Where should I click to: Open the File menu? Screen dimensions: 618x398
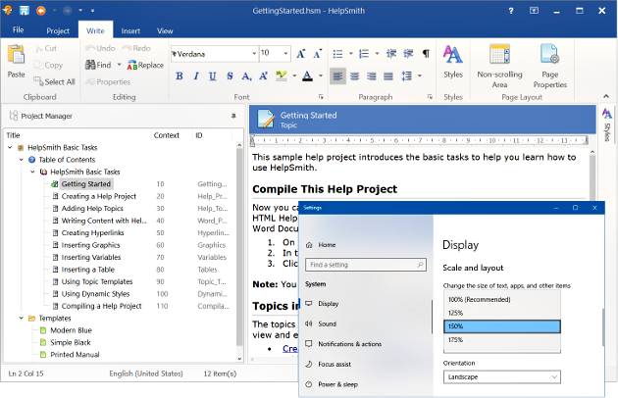18,30
